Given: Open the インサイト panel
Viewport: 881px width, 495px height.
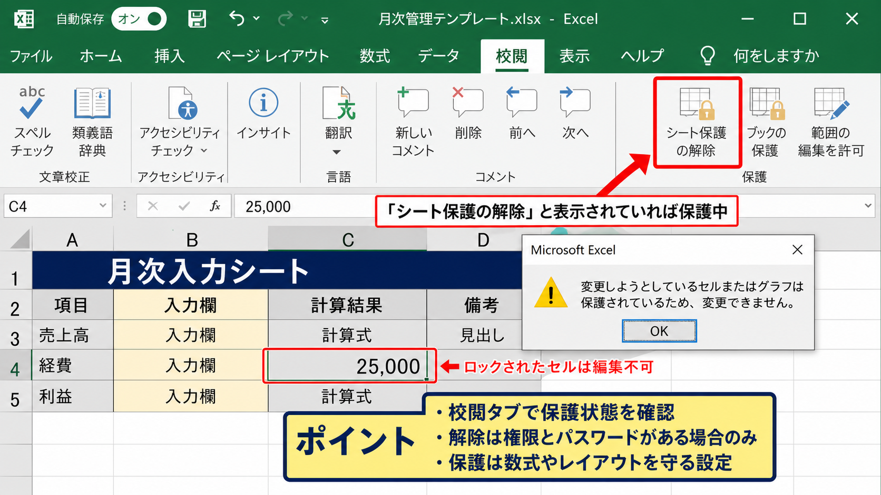Looking at the screenshot, I should pos(263,114).
